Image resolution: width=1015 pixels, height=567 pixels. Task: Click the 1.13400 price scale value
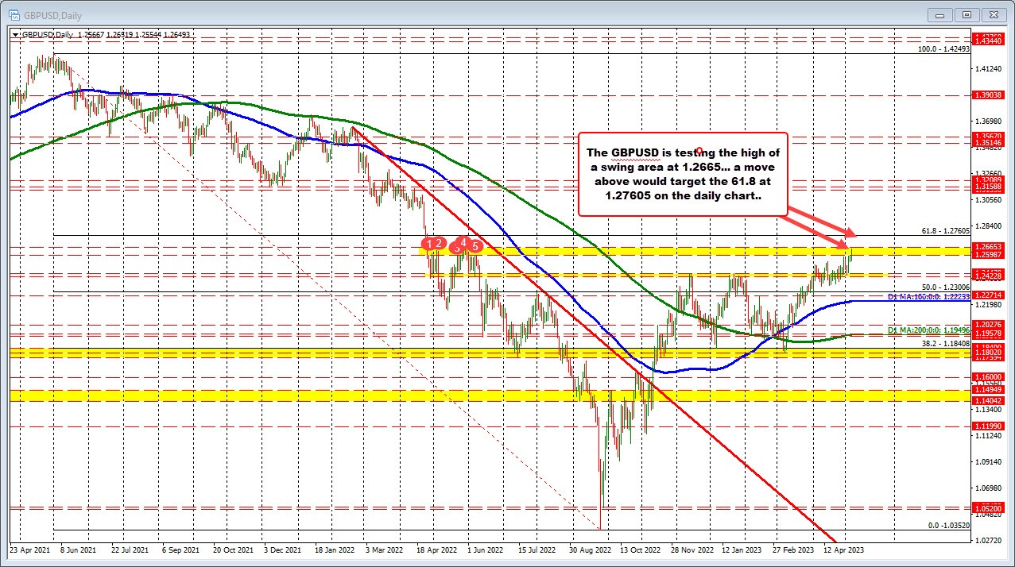pos(990,410)
